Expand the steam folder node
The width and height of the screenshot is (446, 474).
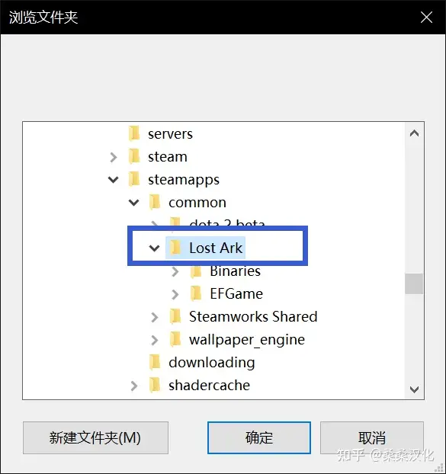coord(114,157)
